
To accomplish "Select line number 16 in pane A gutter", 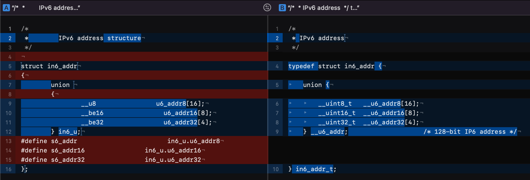I will [9, 169].
